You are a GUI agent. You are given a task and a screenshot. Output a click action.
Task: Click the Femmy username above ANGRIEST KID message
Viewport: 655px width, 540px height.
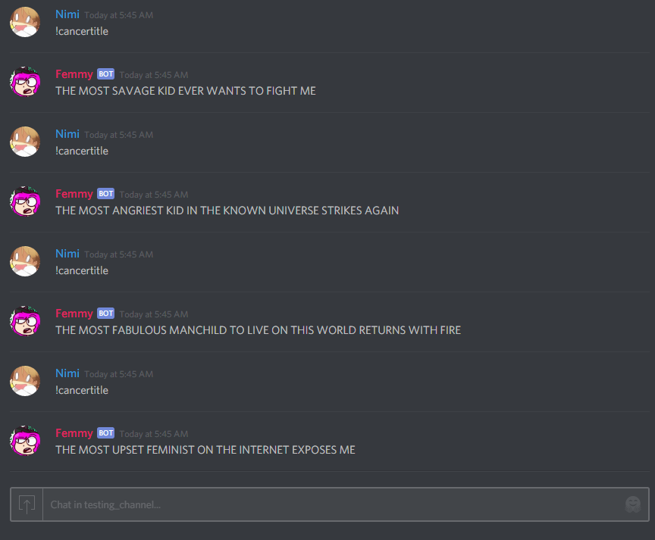coord(74,194)
